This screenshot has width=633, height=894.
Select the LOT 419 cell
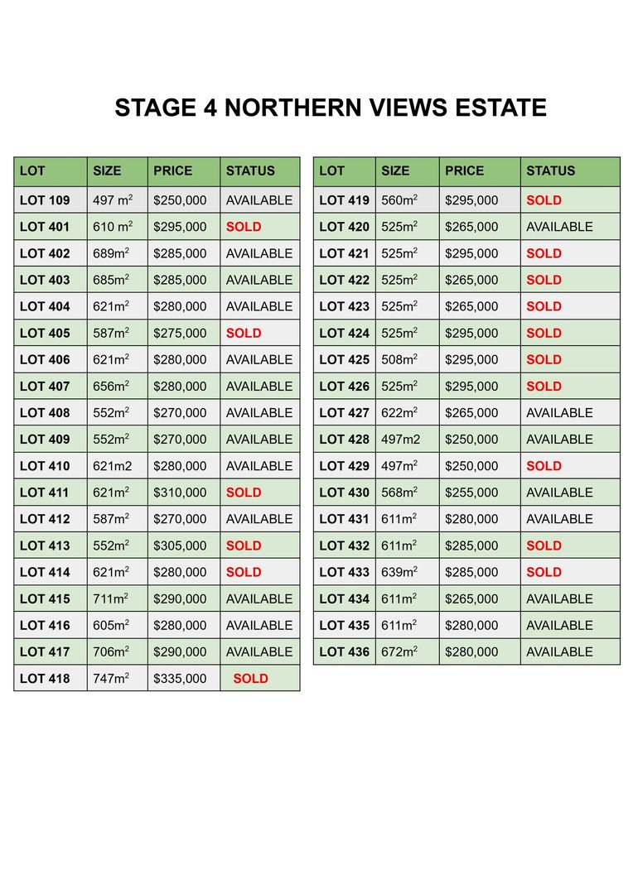[x=345, y=200]
